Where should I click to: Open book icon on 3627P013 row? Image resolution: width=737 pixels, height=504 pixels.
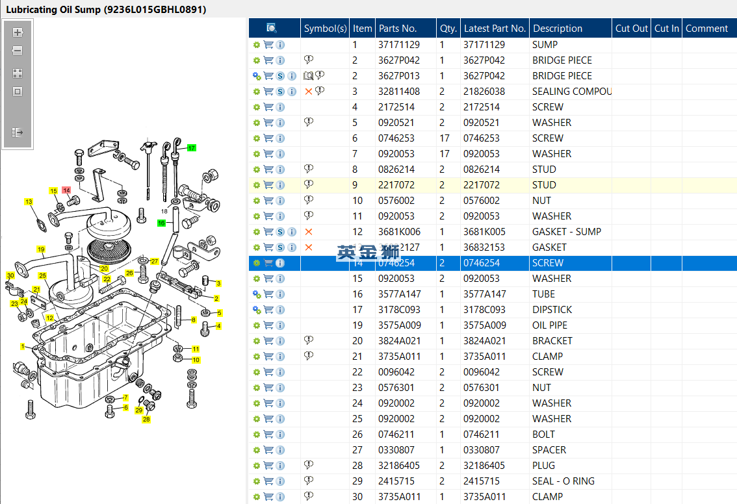[308, 75]
